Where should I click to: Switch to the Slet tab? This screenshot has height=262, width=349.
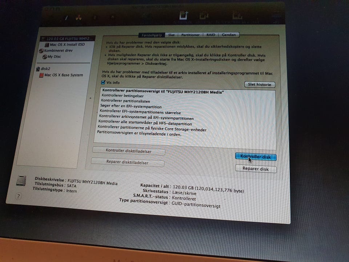[x=171, y=35]
